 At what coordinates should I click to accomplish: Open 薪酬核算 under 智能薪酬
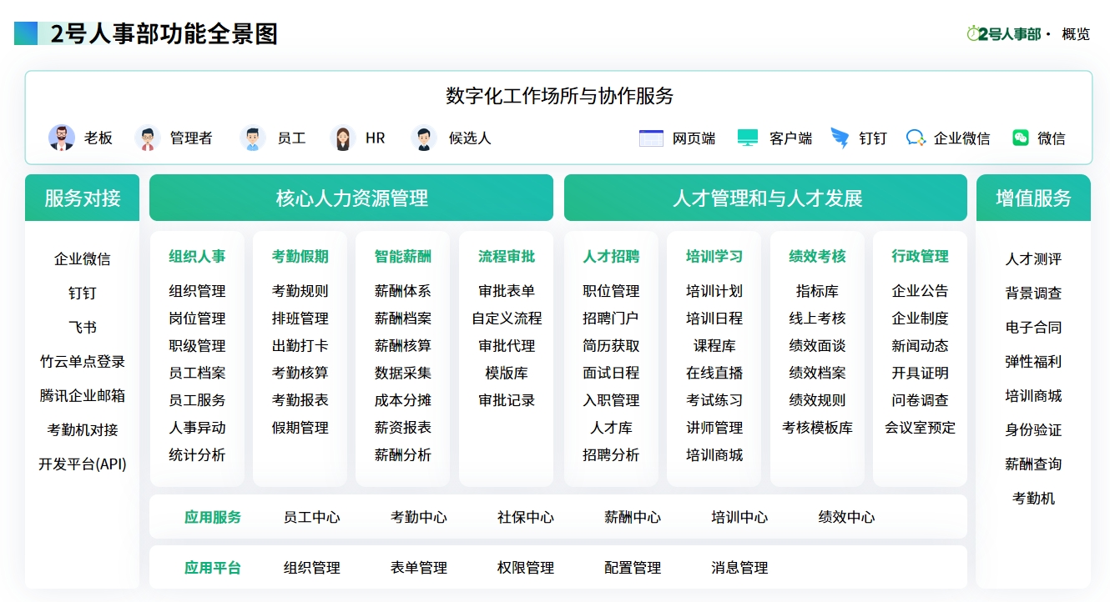click(x=403, y=346)
